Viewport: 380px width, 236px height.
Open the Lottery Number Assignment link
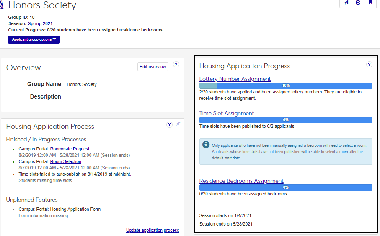tap(235, 79)
